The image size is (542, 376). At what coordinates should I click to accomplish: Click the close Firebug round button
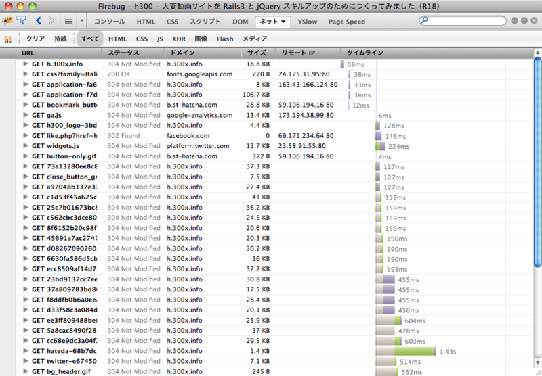(x=534, y=21)
